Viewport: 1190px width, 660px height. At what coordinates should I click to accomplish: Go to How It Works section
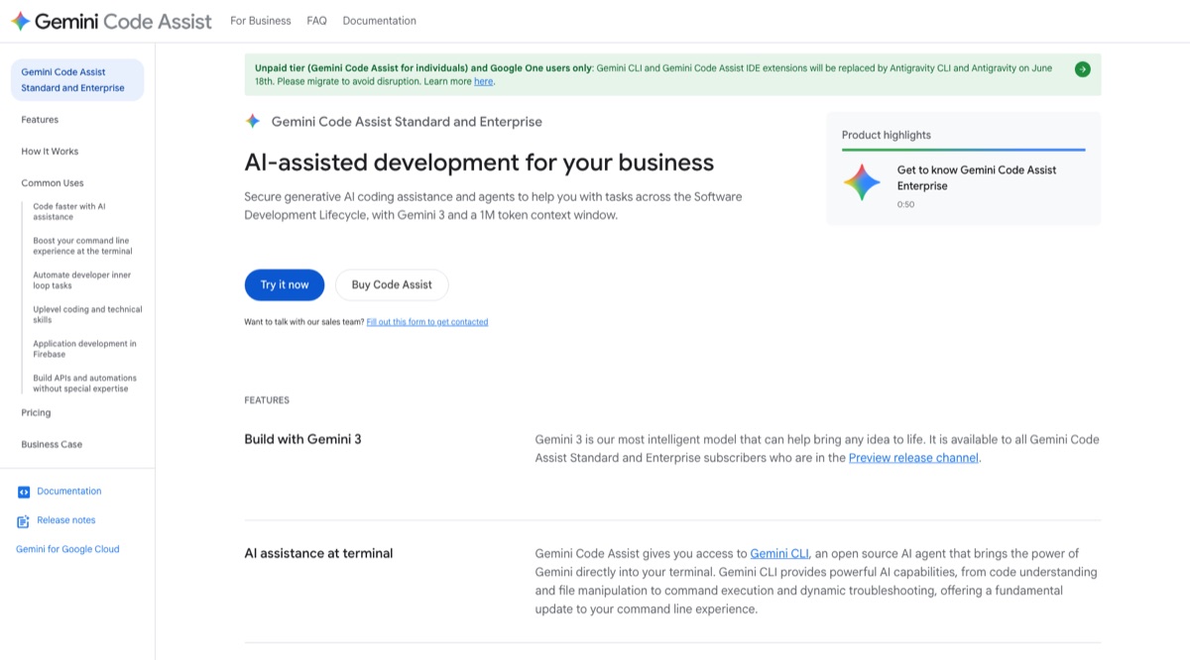tap(50, 152)
